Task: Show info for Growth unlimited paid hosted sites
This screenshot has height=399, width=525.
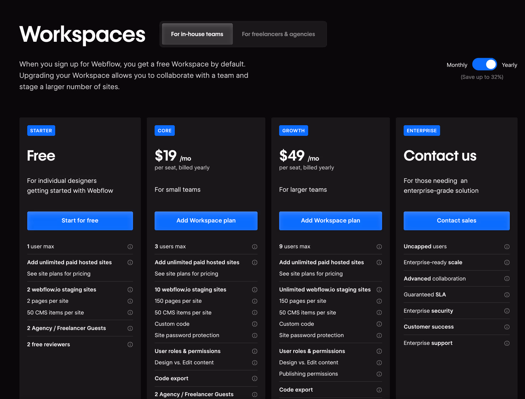Action: click(x=379, y=262)
